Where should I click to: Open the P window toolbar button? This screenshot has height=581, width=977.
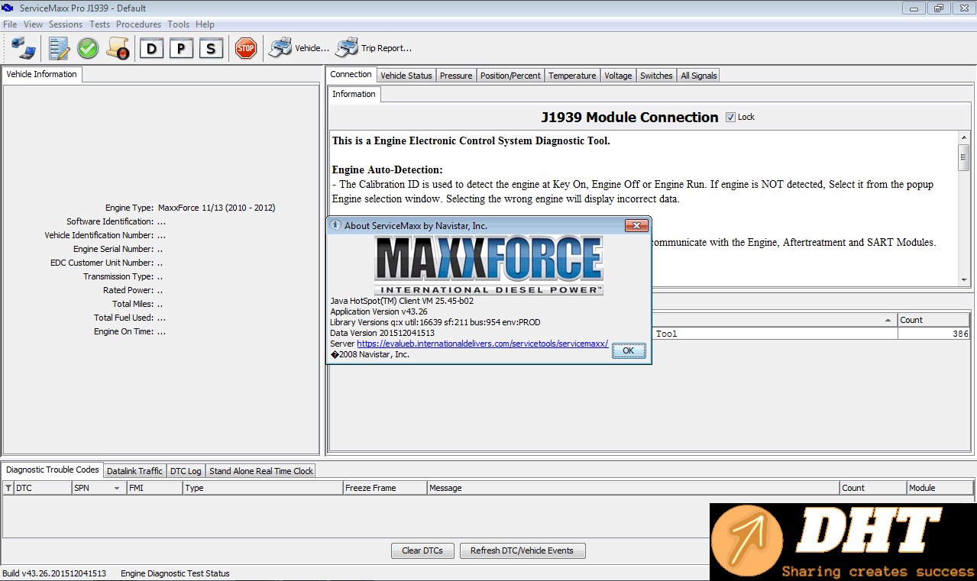click(x=181, y=49)
